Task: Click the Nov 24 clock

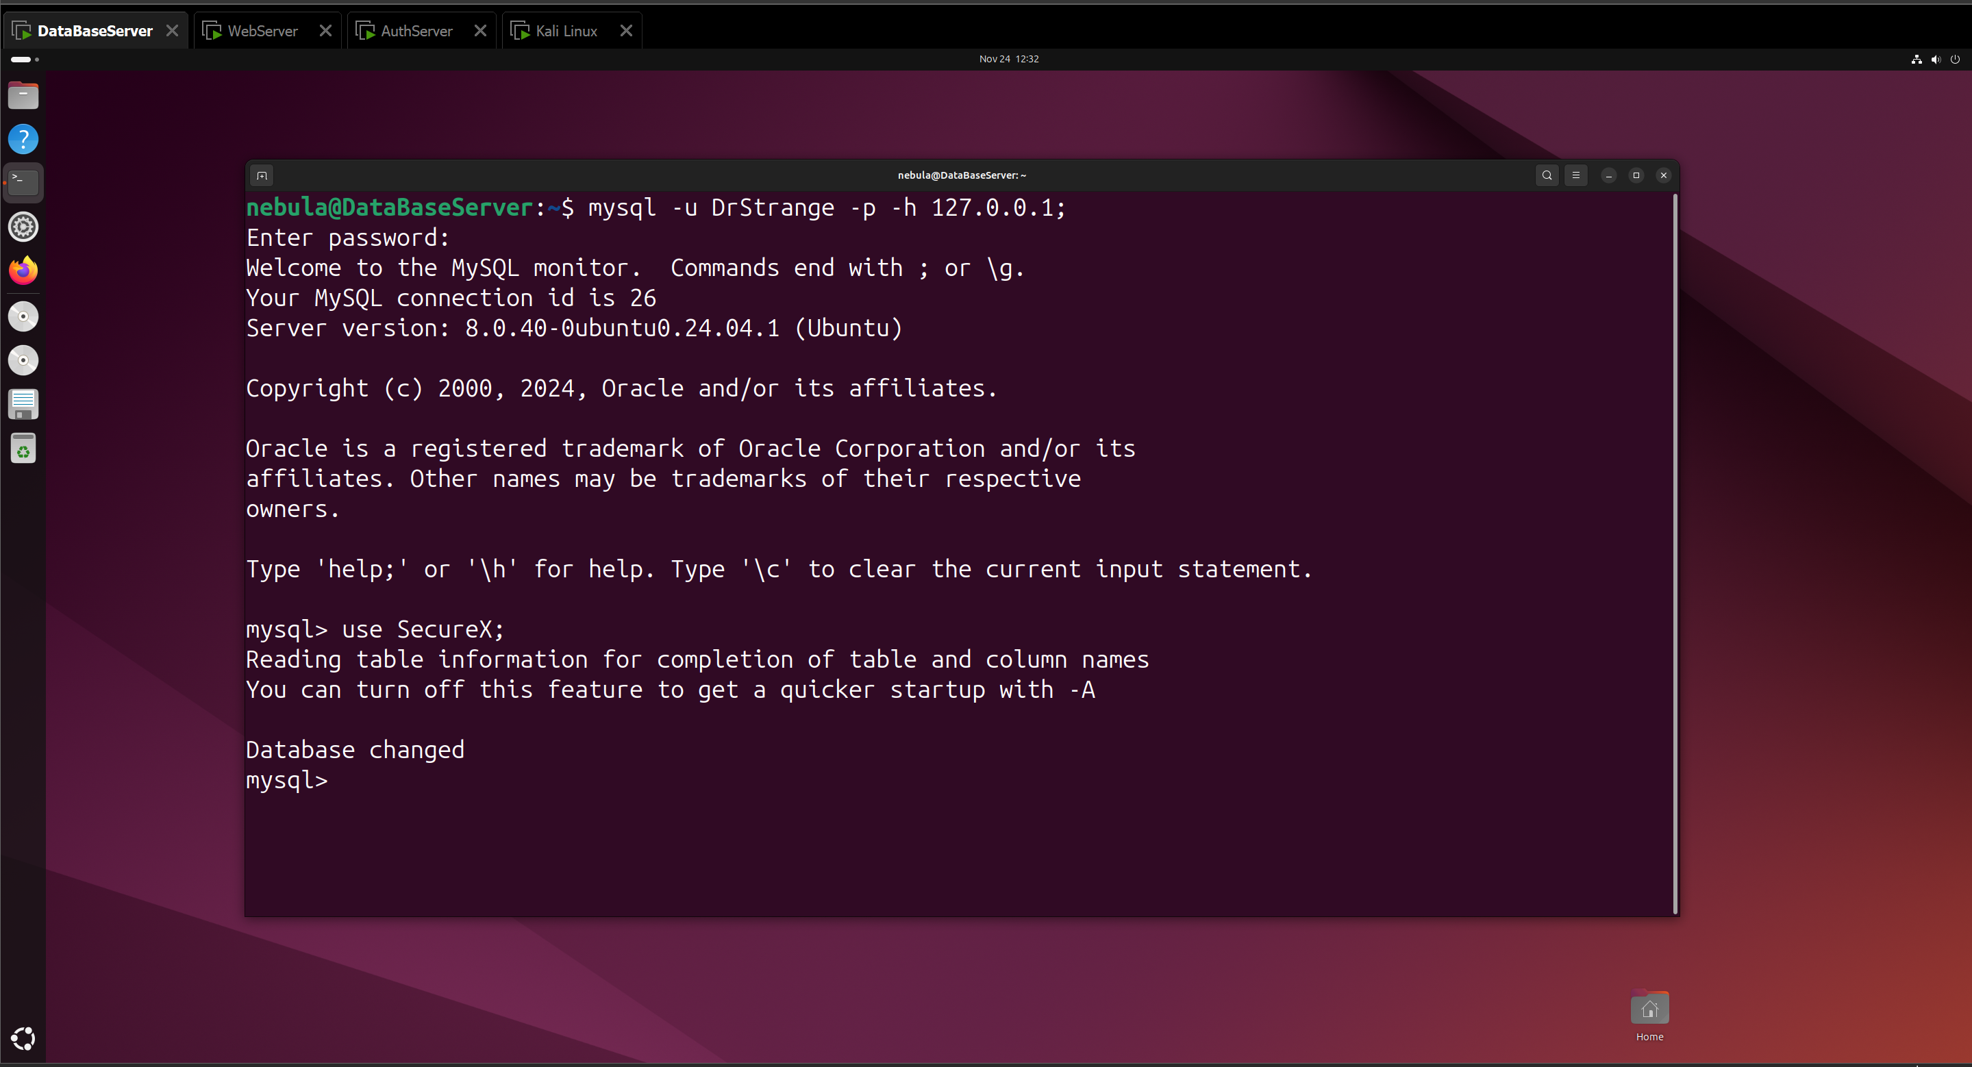Action: [1008, 59]
